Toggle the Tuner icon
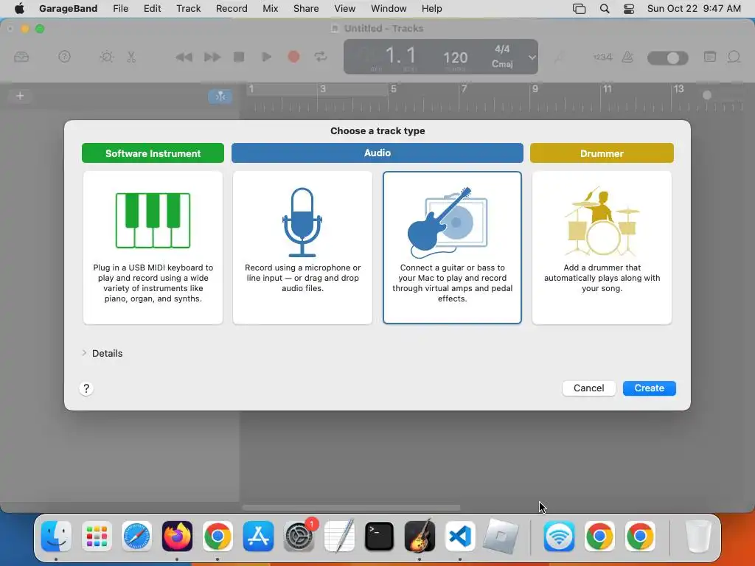Viewport: 755px width, 566px height. coord(559,57)
